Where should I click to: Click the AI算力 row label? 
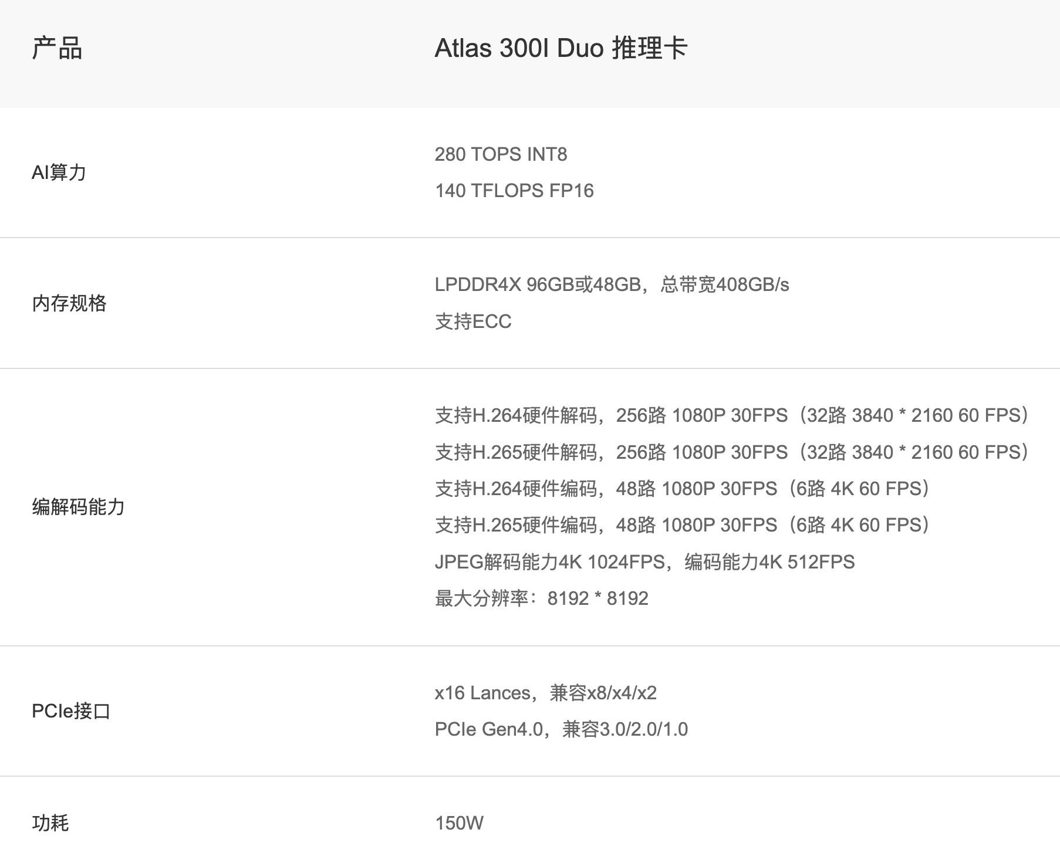[59, 172]
